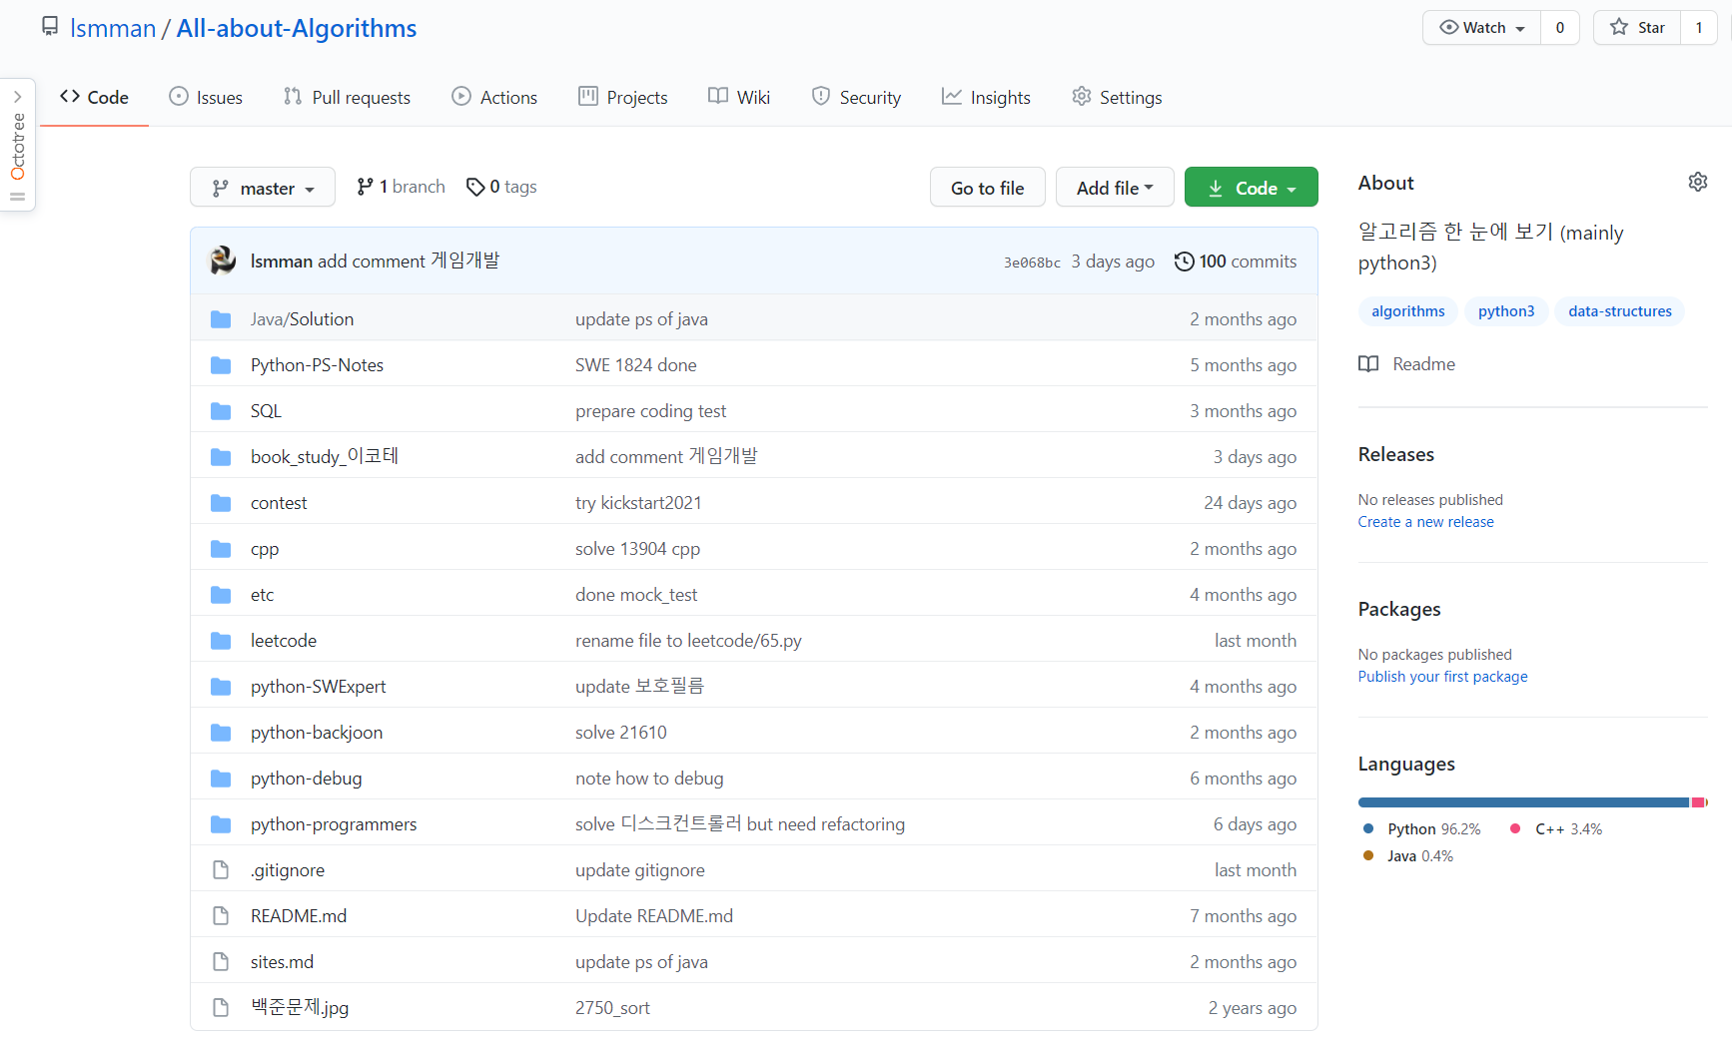View the 0 tags link
This screenshot has height=1047, width=1732.
click(x=501, y=187)
